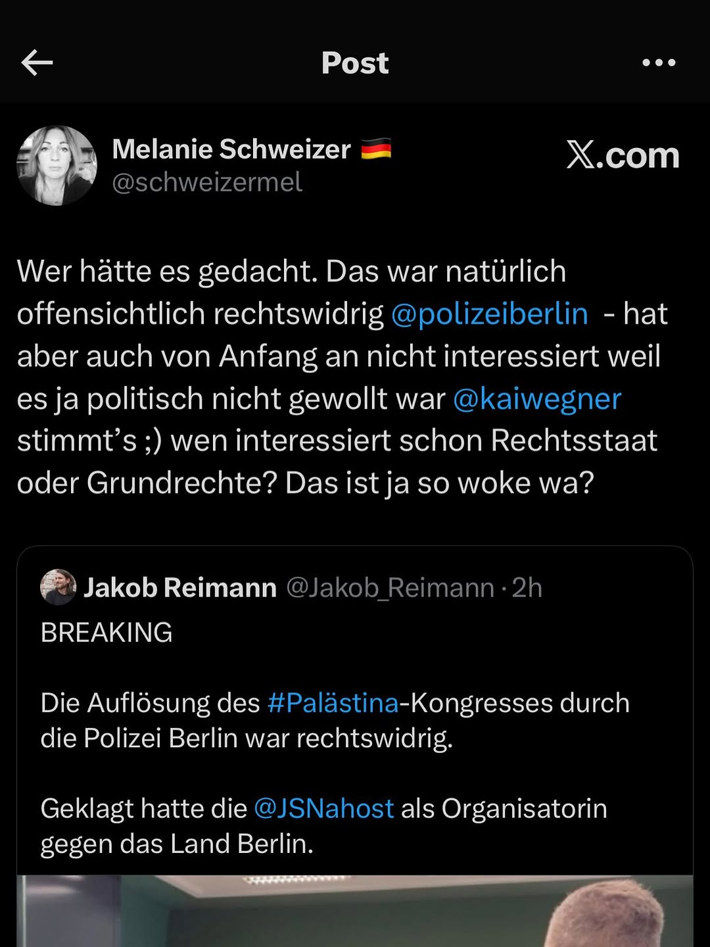Open the #Palästina hashtag
The height and width of the screenshot is (947, 710).
pyautogui.click(x=333, y=703)
